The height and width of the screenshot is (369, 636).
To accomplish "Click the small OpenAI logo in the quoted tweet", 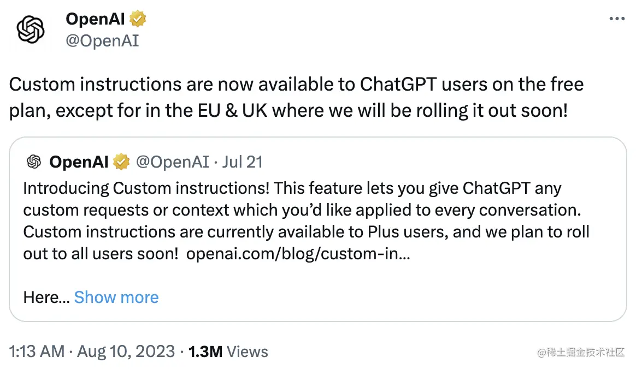I will coord(34,162).
